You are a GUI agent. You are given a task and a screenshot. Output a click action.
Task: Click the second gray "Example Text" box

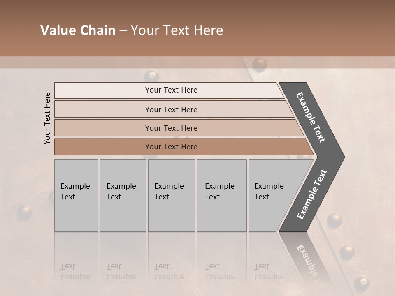[123, 195]
